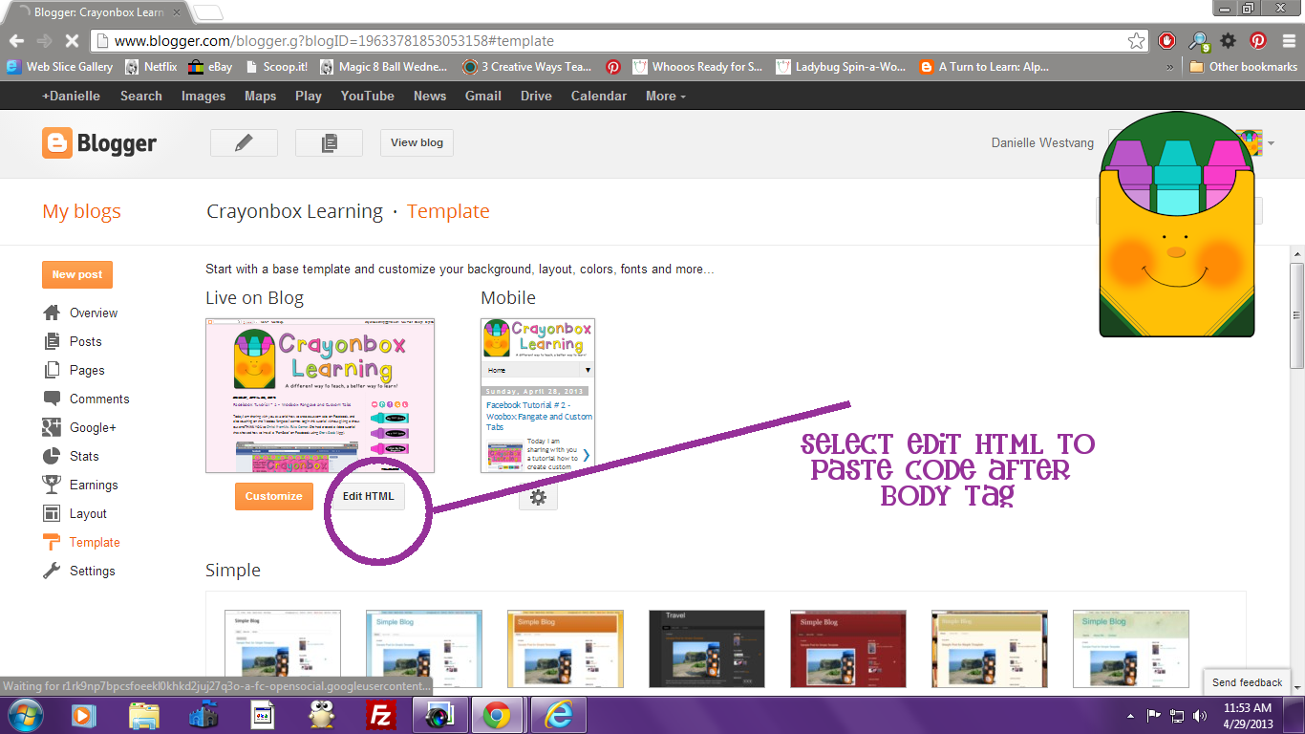The image size is (1305, 734).
Task: Click the View blog button
Action: 416,142
